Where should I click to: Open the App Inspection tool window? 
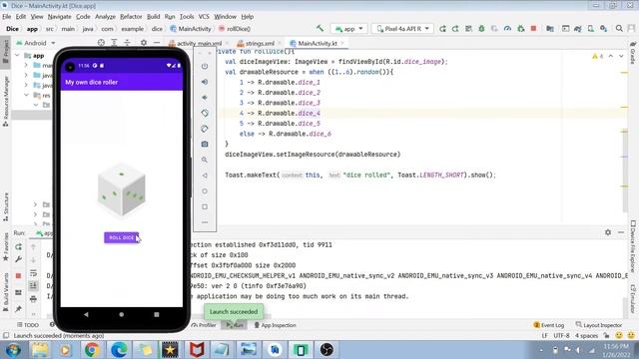275,325
